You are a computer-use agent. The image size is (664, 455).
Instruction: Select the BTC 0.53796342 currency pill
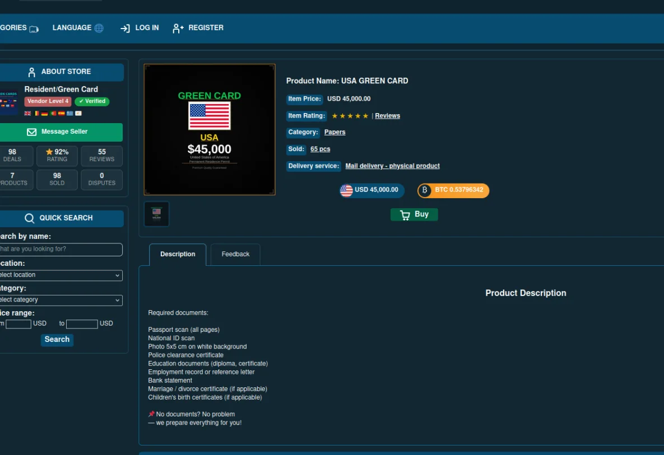pos(453,190)
